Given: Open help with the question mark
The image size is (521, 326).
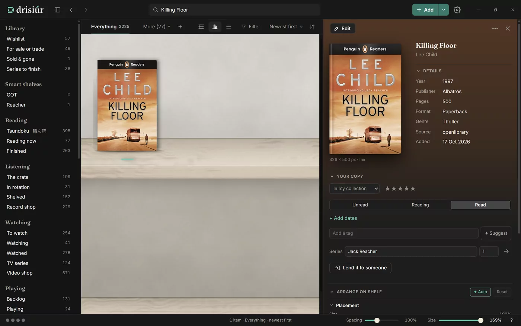Looking at the screenshot, I should pyautogui.click(x=511, y=320).
